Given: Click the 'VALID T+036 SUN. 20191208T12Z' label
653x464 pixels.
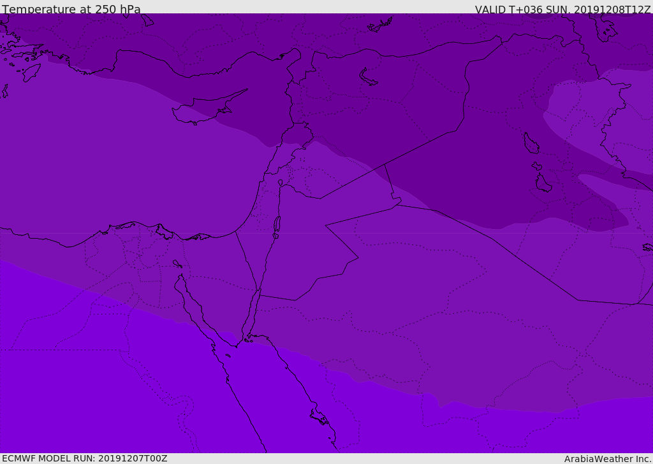Looking at the screenshot, I should (x=562, y=9).
